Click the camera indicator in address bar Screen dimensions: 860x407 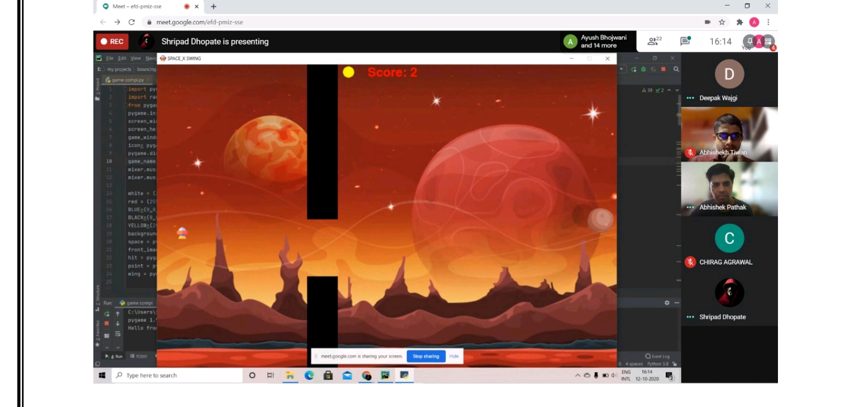click(x=707, y=22)
